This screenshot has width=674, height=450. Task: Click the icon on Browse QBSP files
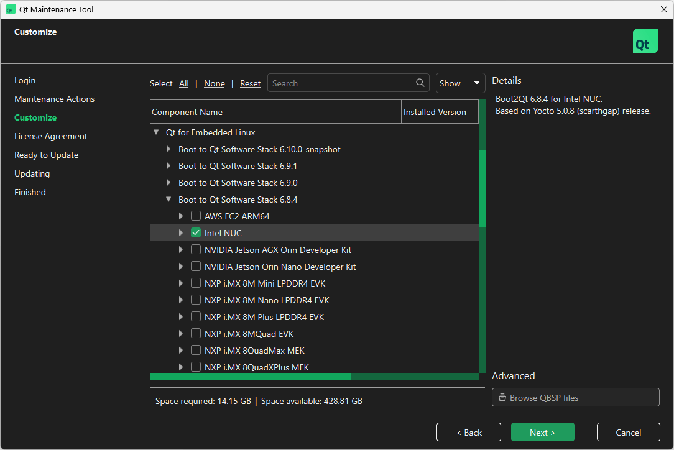click(x=502, y=398)
